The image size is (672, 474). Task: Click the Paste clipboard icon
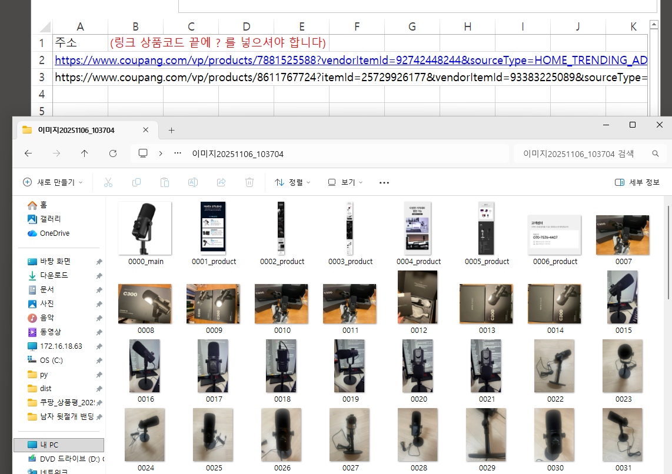point(165,182)
